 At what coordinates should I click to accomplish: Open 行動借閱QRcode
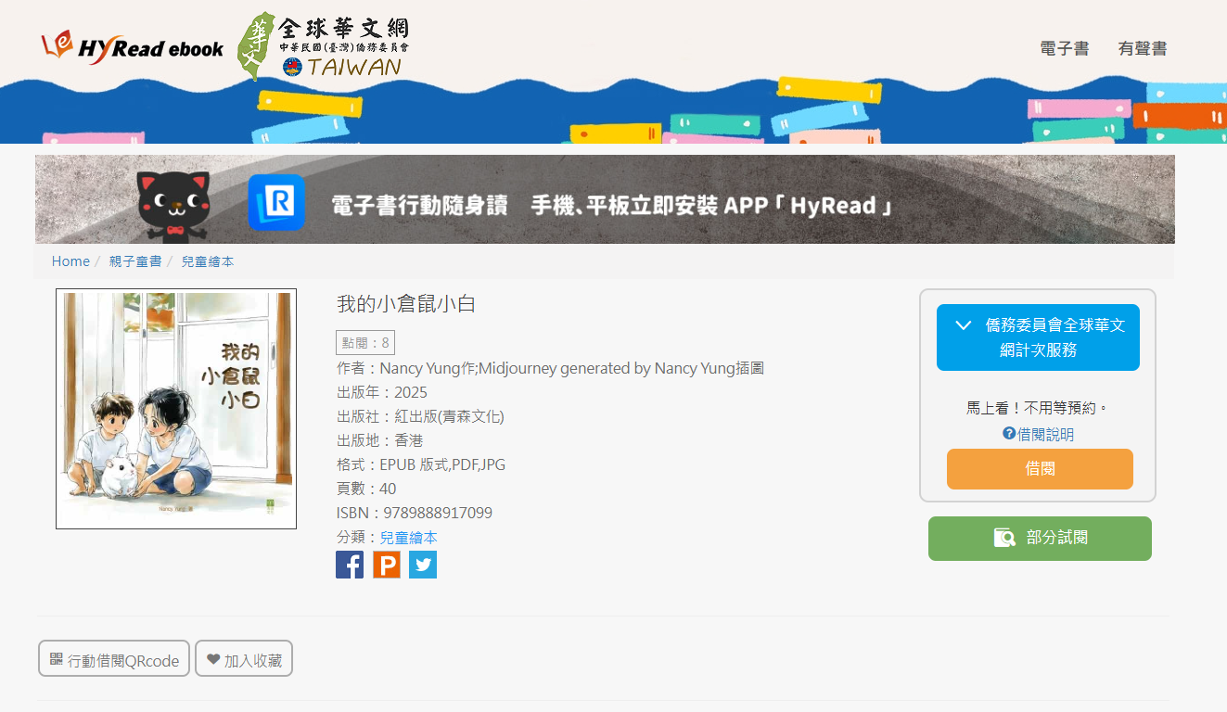click(x=114, y=659)
